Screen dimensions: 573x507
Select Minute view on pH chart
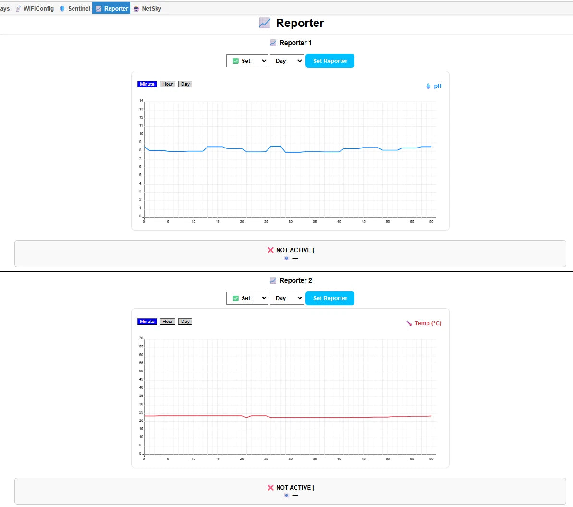tap(147, 84)
